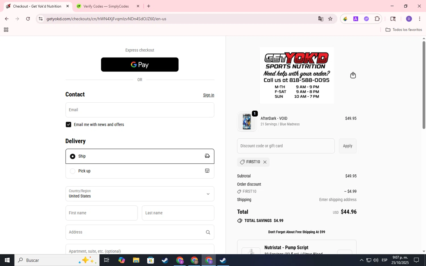View site information icon in address bar
This screenshot has height=266, width=426.
41,19
